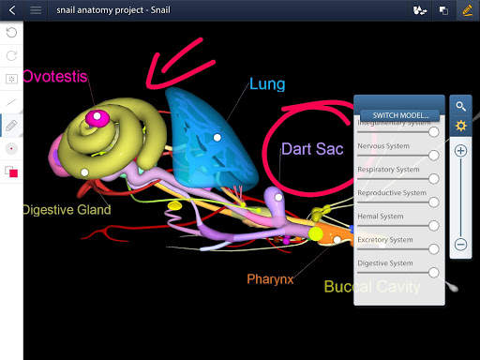Adjust the Integumentary System slider knob

point(434,132)
